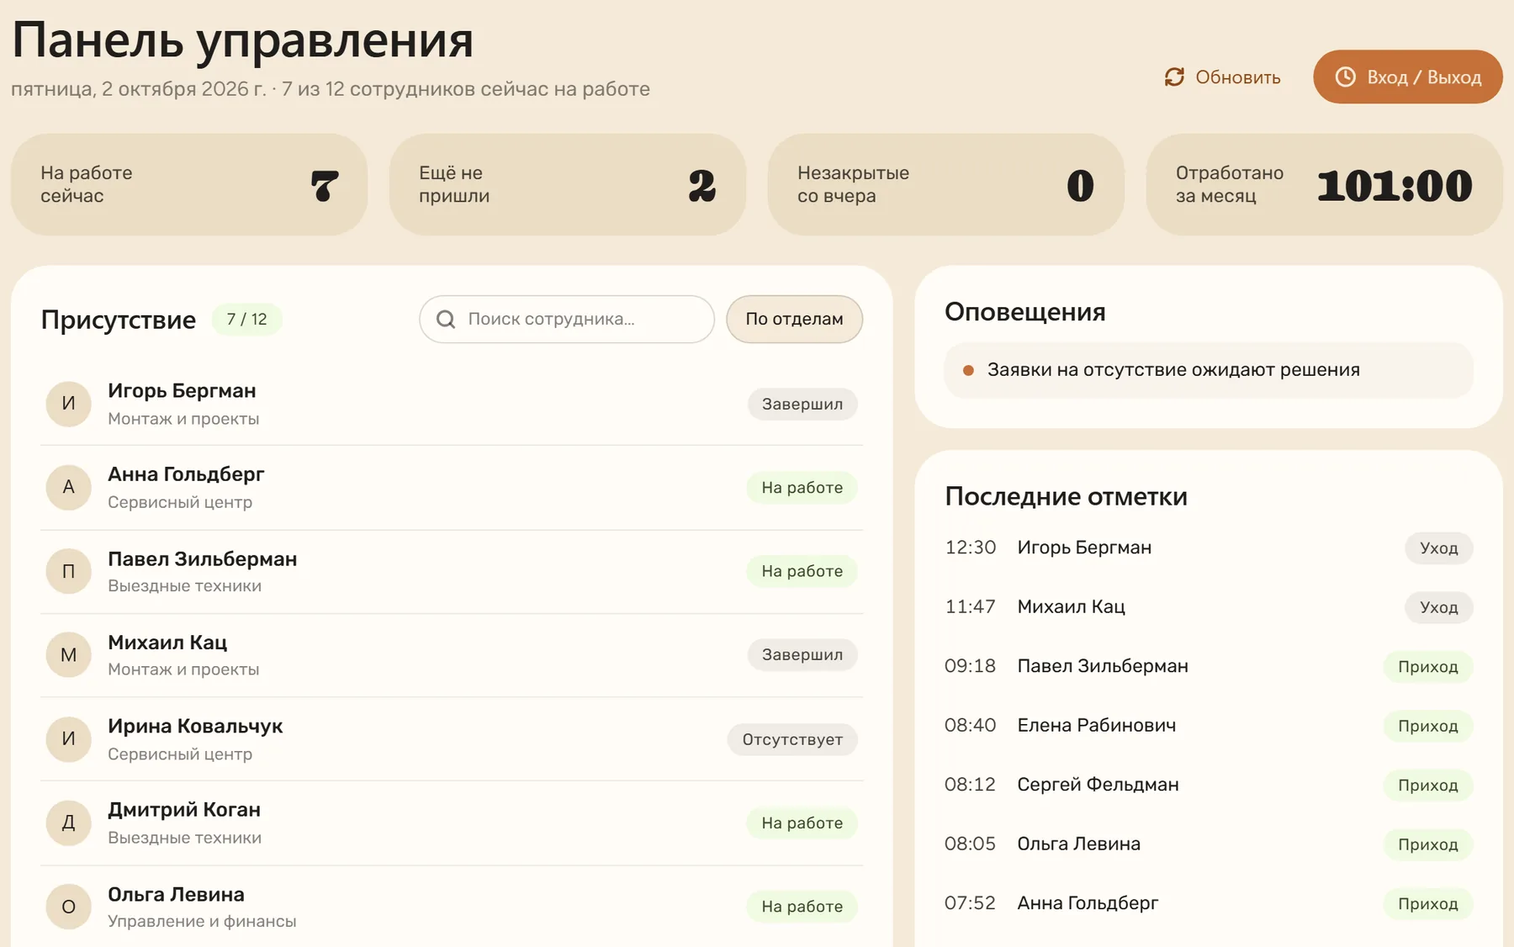Screen dimensions: 1514x947
Task: Click the orange dot in the absence notification
Action: pyautogui.click(x=968, y=370)
